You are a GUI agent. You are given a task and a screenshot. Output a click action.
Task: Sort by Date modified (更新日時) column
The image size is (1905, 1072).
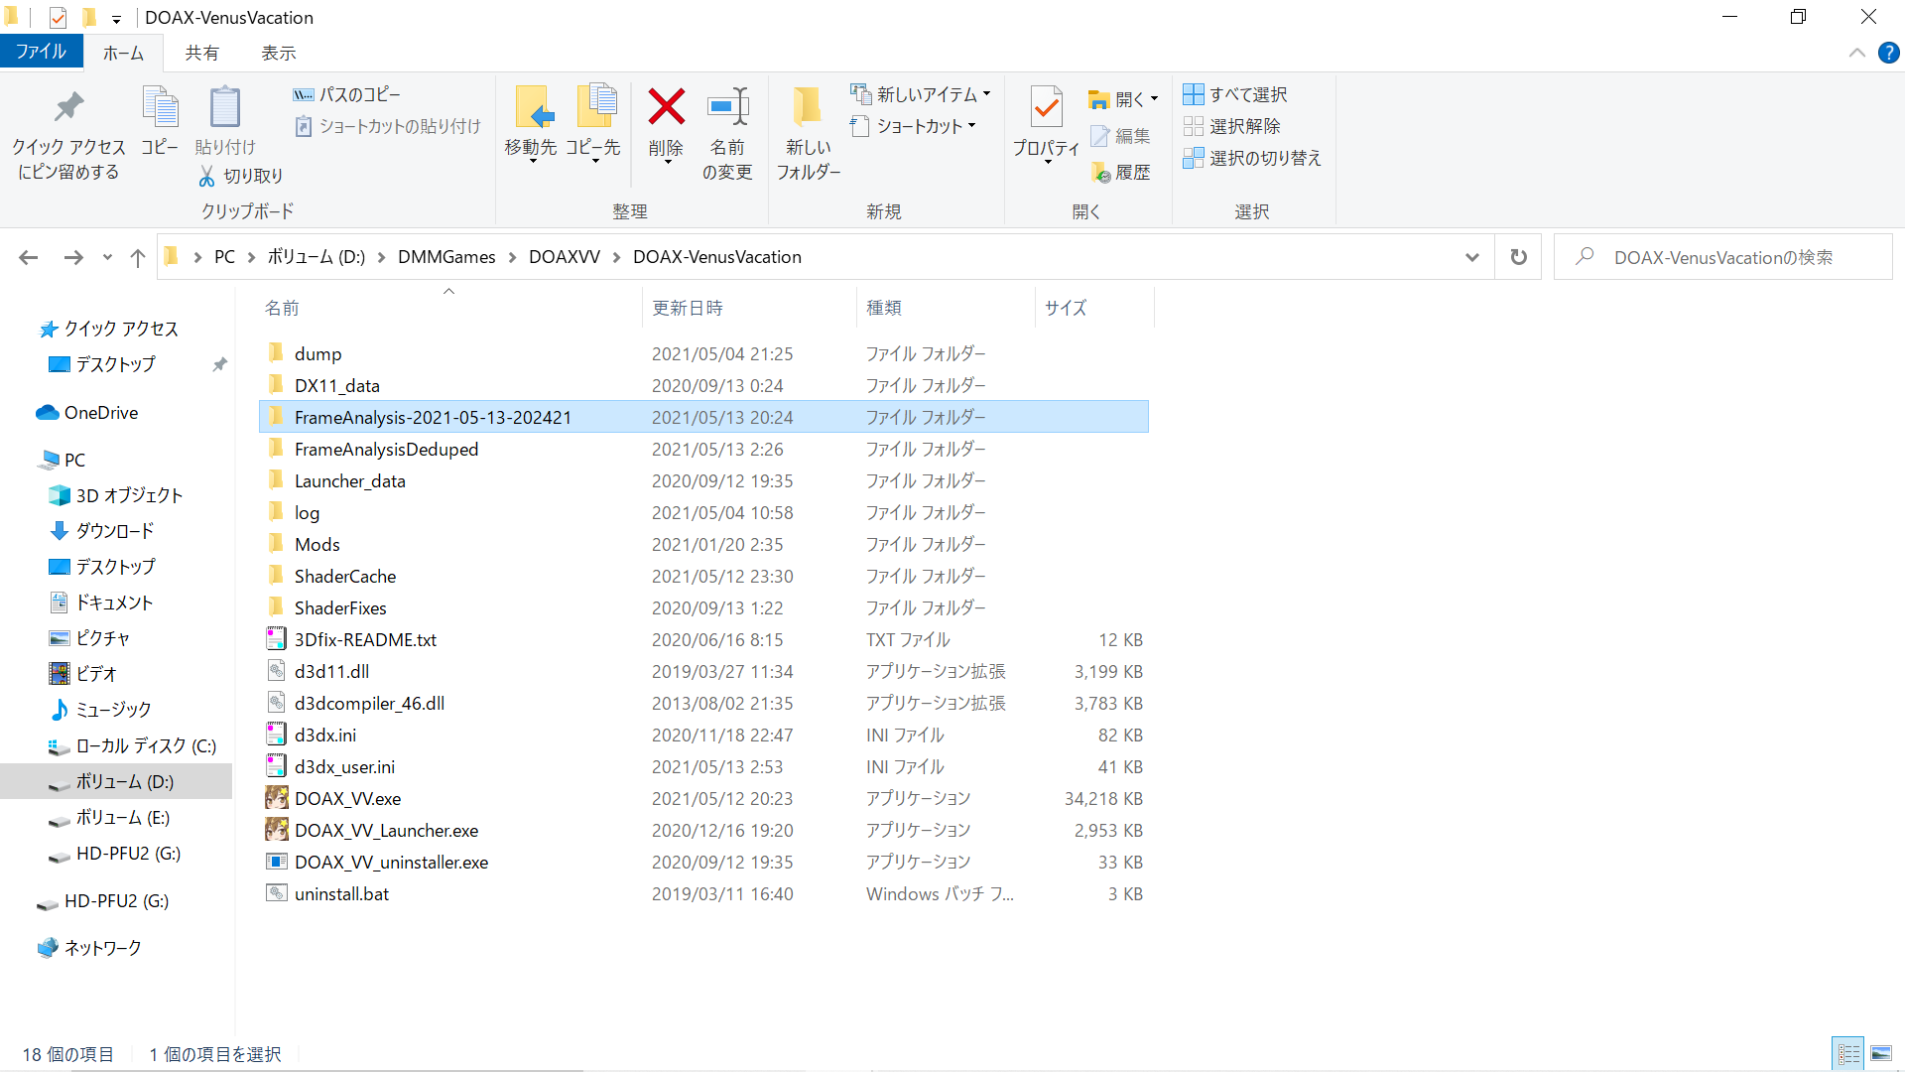click(x=749, y=308)
